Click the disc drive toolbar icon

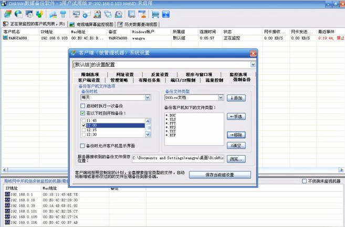[x=119, y=14]
